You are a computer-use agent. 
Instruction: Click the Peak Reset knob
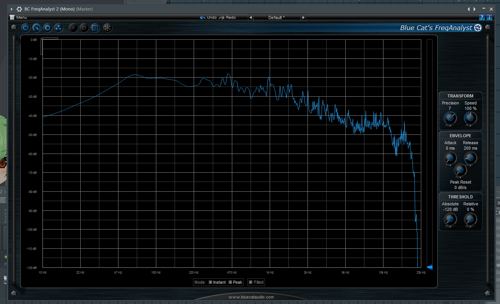(x=460, y=170)
